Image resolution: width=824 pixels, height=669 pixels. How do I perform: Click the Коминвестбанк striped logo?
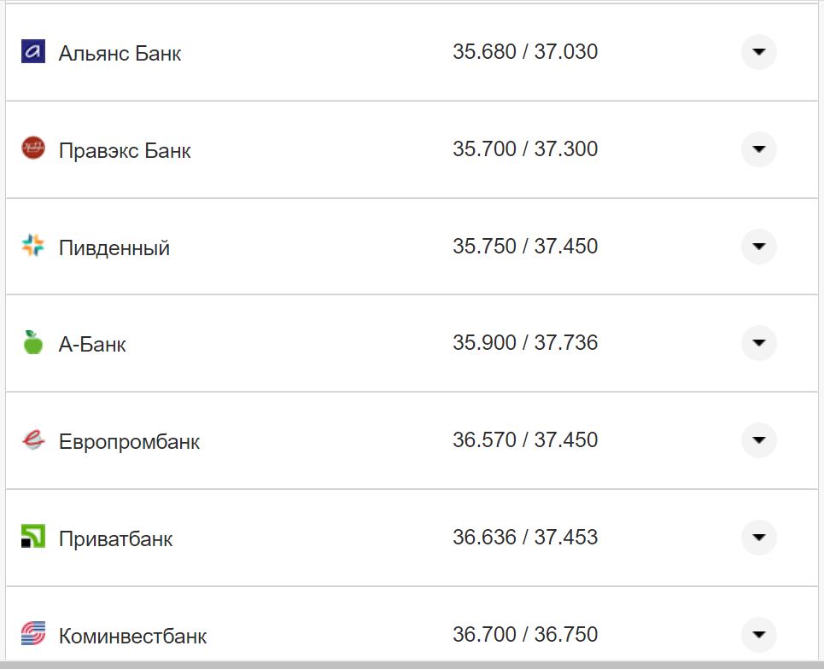coord(32,634)
